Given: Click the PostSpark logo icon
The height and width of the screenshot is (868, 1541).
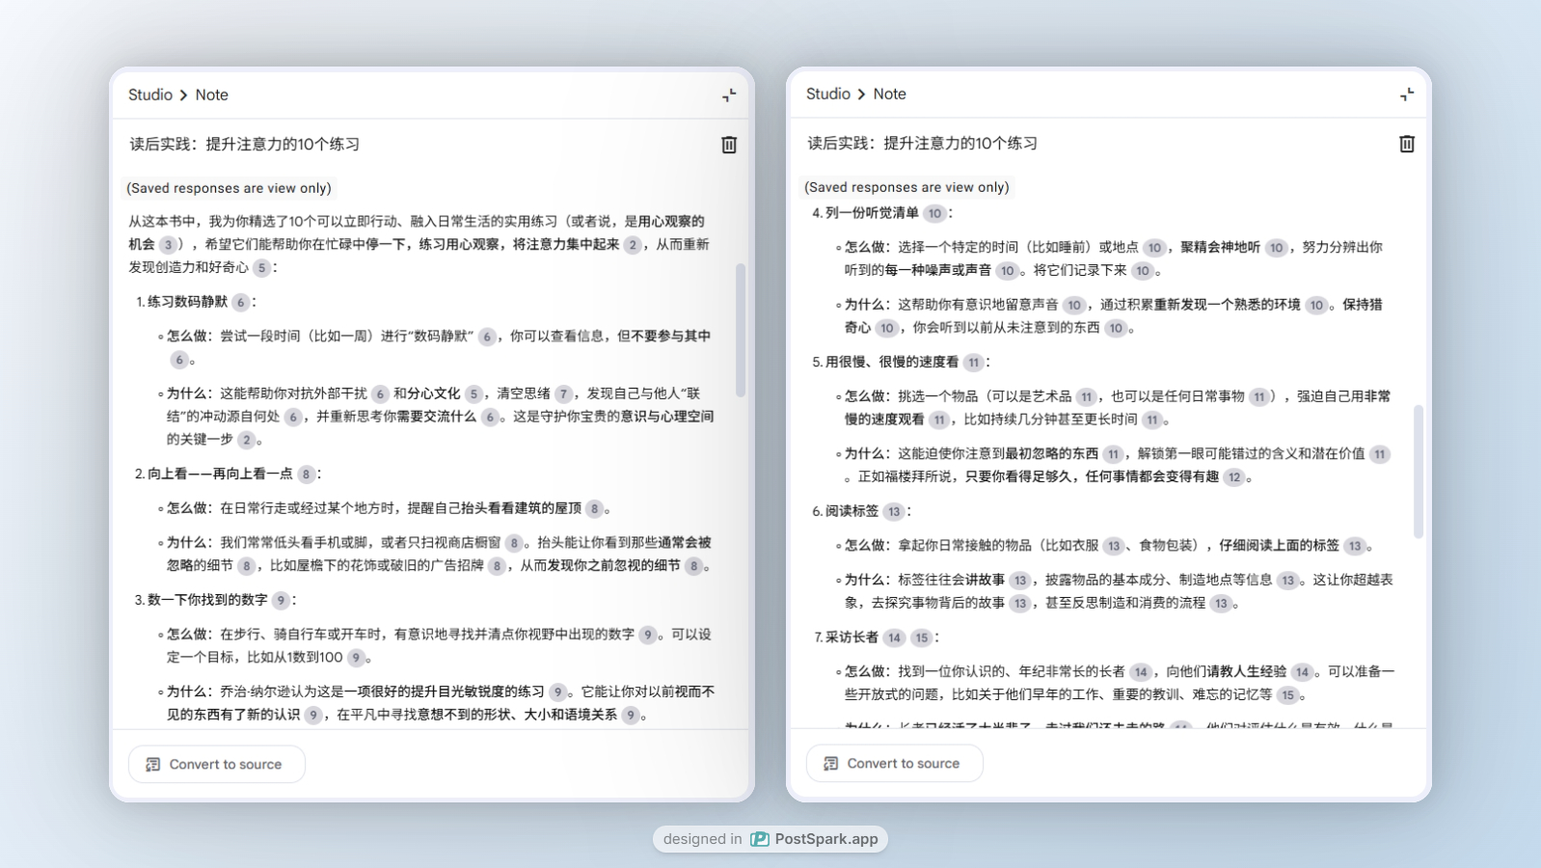Looking at the screenshot, I should point(760,839).
